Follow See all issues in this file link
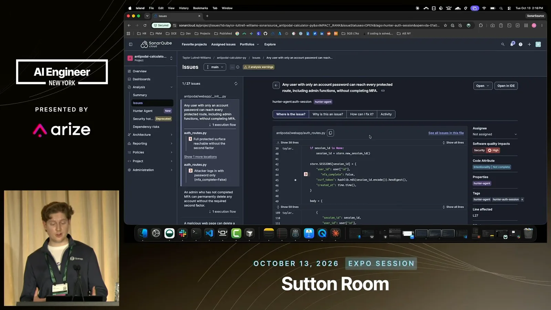This screenshot has width=551, height=310. (446, 133)
